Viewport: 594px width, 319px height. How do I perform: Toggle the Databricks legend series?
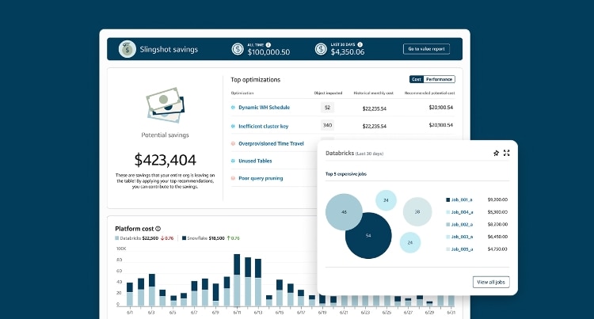133,237
